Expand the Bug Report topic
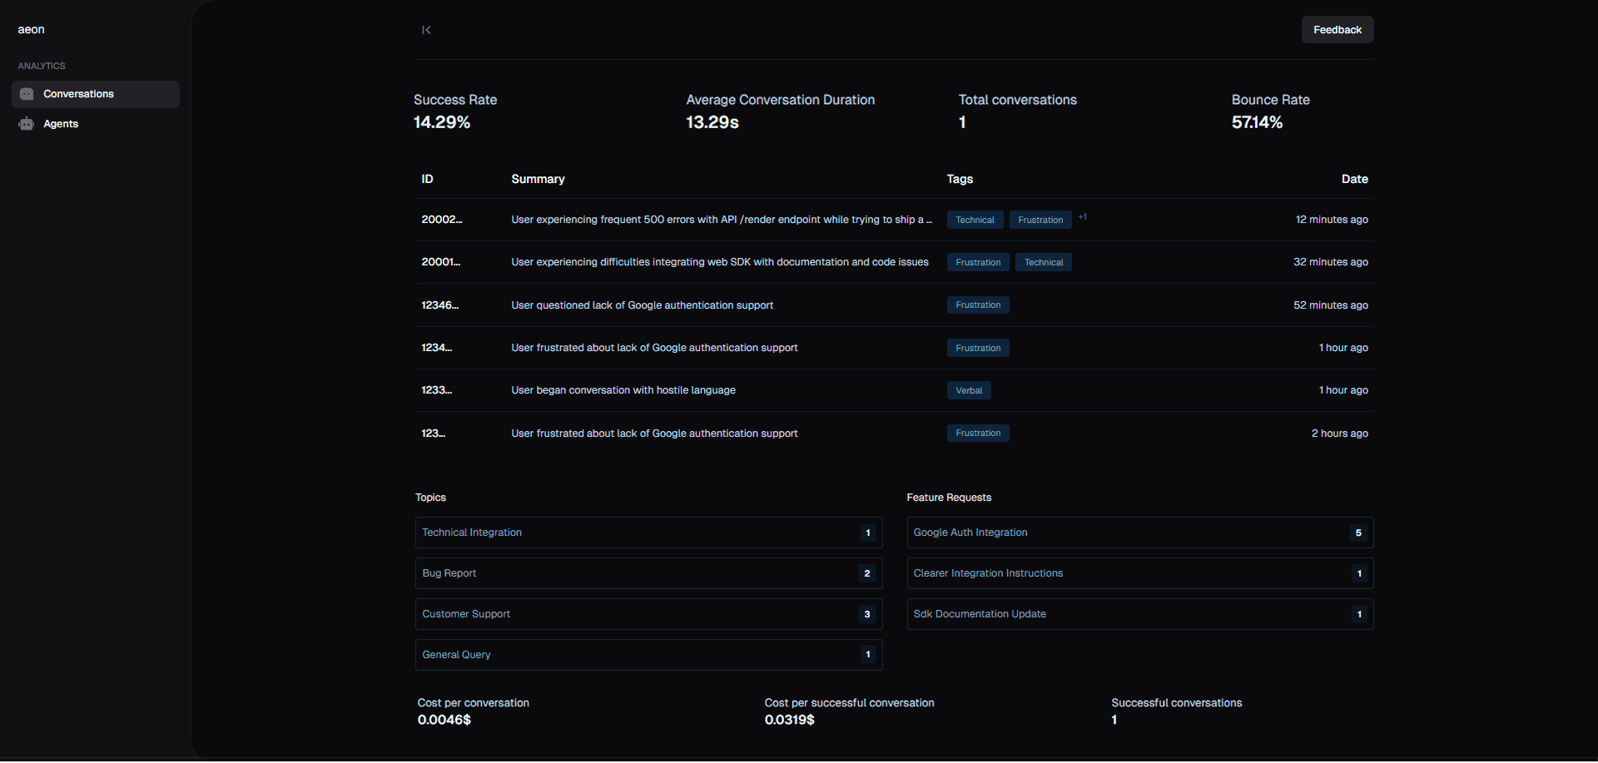This screenshot has height=763, width=1598. pyautogui.click(x=648, y=573)
